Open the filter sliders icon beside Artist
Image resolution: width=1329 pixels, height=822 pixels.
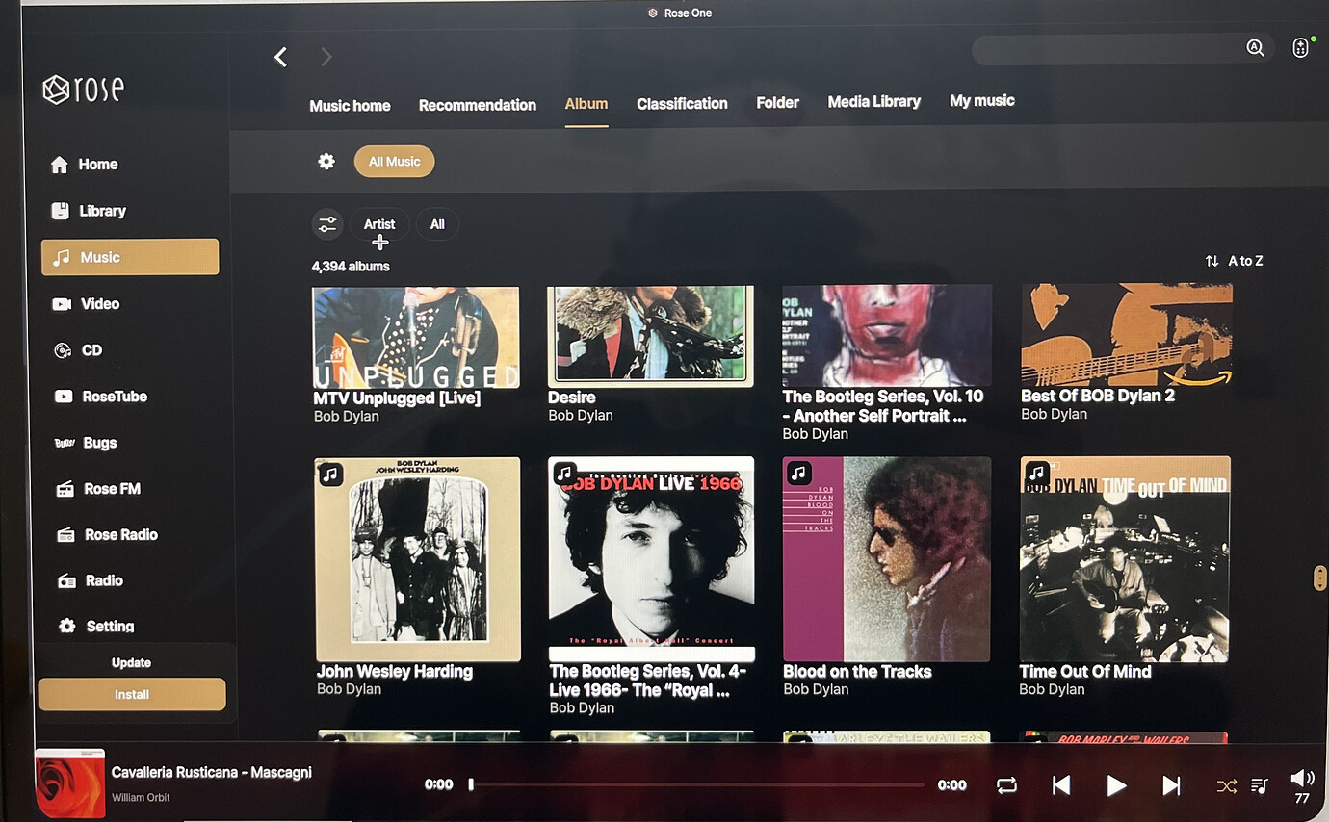pyautogui.click(x=327, y=224)
